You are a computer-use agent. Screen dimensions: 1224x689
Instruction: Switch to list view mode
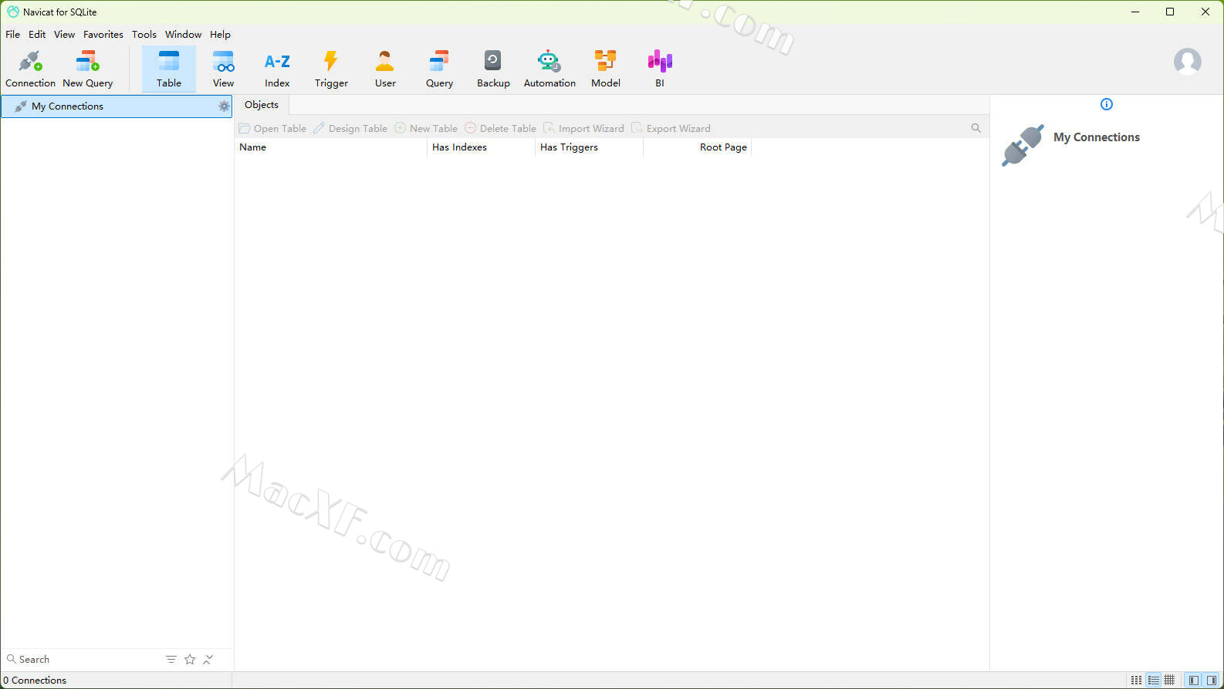pos(1153,680)
